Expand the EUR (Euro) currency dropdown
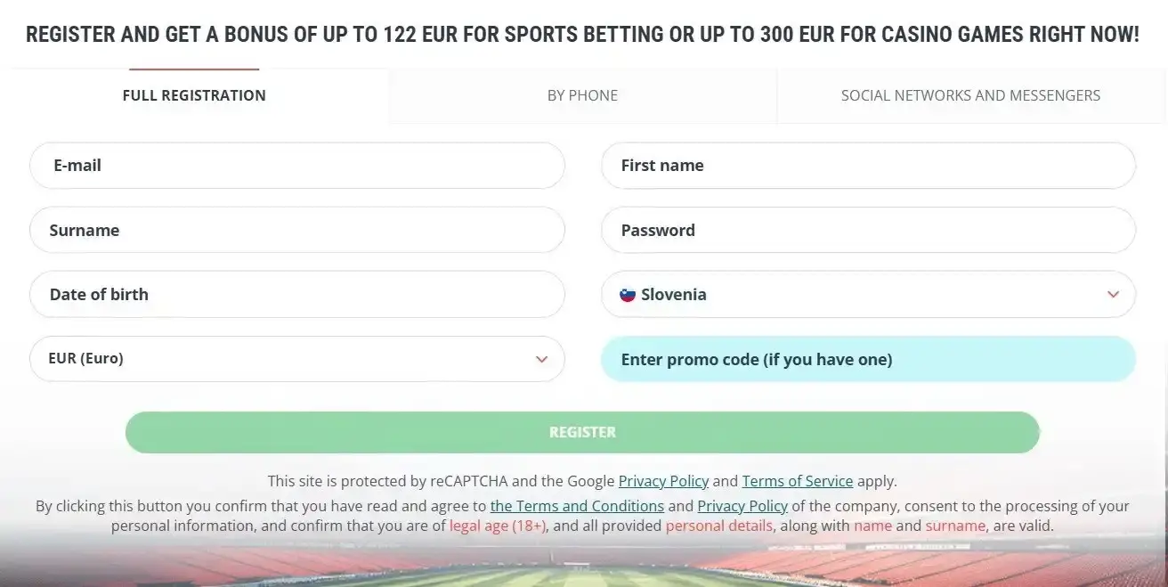The height and width of the screenshot is (587, 1168). pyautogui.click(x=296, y=359)
